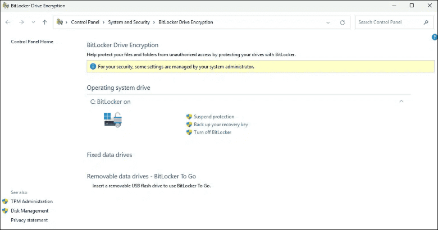Screen dimensions: 438x230
Task: Minimize the BitLocker window
Action: tap(394, 6)
